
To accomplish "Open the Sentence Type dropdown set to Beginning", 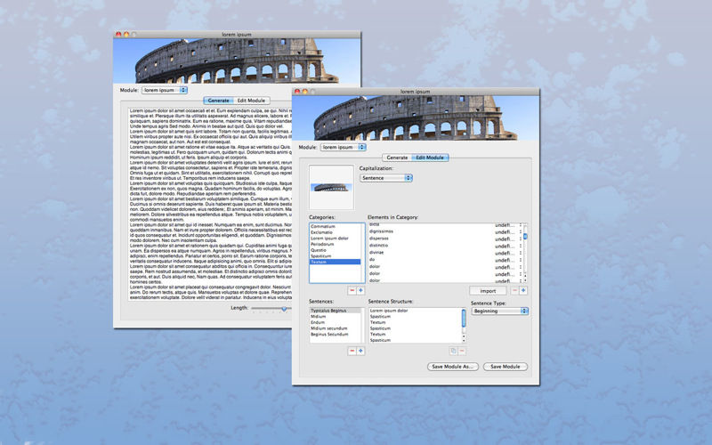I will pos(499,311).
